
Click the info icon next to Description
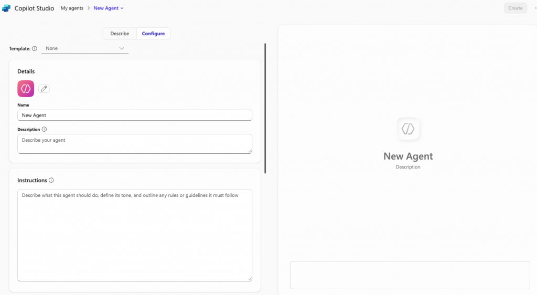click(44, 129)
